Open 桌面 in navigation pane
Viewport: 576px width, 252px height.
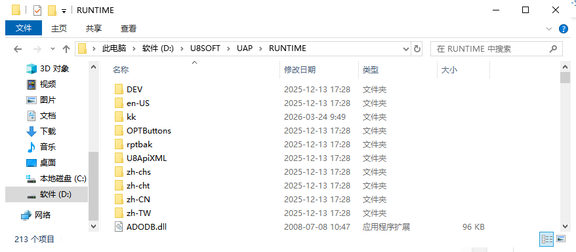click(x=41, y=162)
